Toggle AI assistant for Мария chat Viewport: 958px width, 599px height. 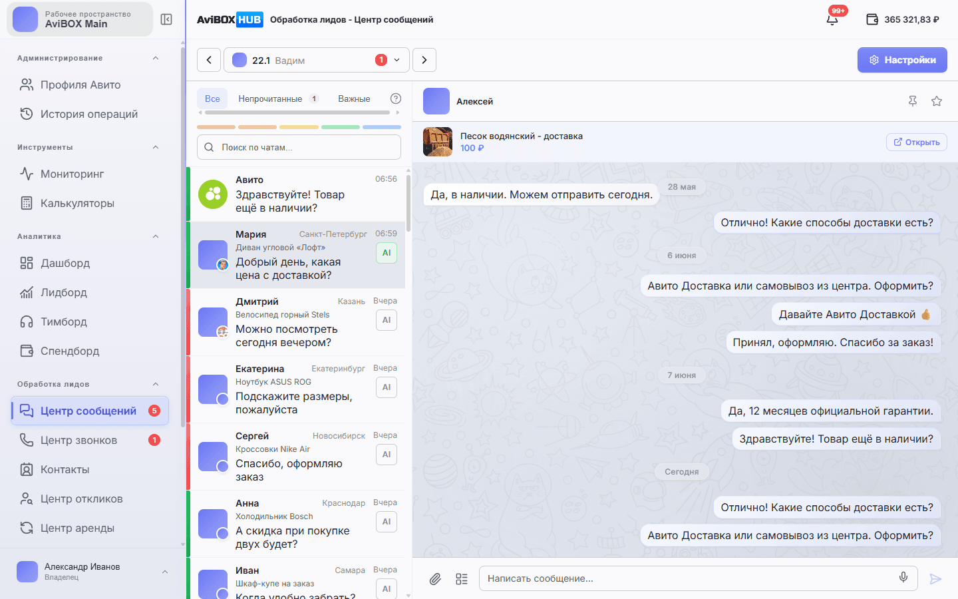[387, 253]
